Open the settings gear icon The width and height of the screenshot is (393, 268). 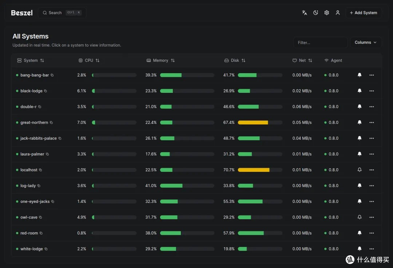tap(326, 12)
